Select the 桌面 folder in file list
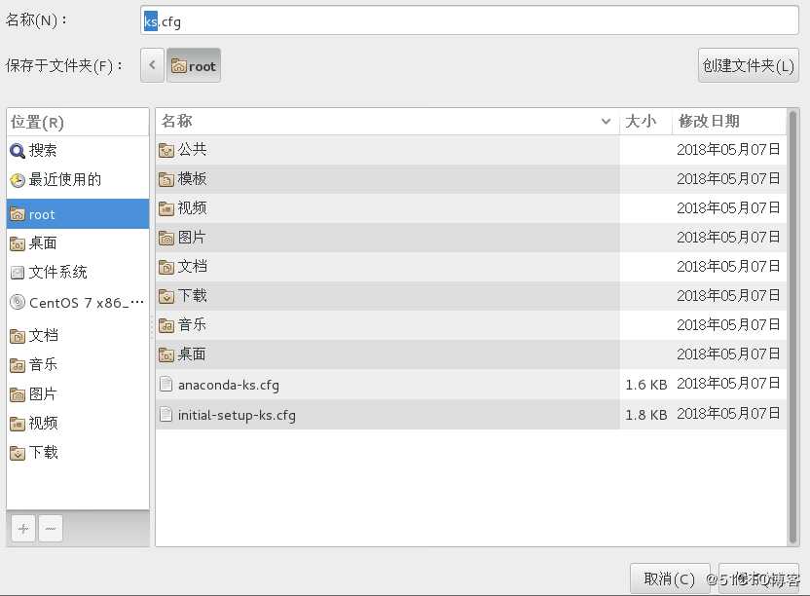This screenshot has height=596, width=810. [x=470, y=354]
